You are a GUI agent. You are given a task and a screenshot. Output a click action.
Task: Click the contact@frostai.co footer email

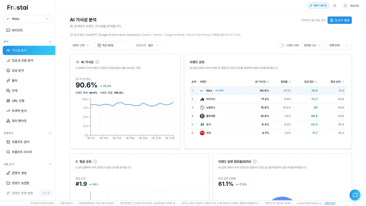[309, 203]
